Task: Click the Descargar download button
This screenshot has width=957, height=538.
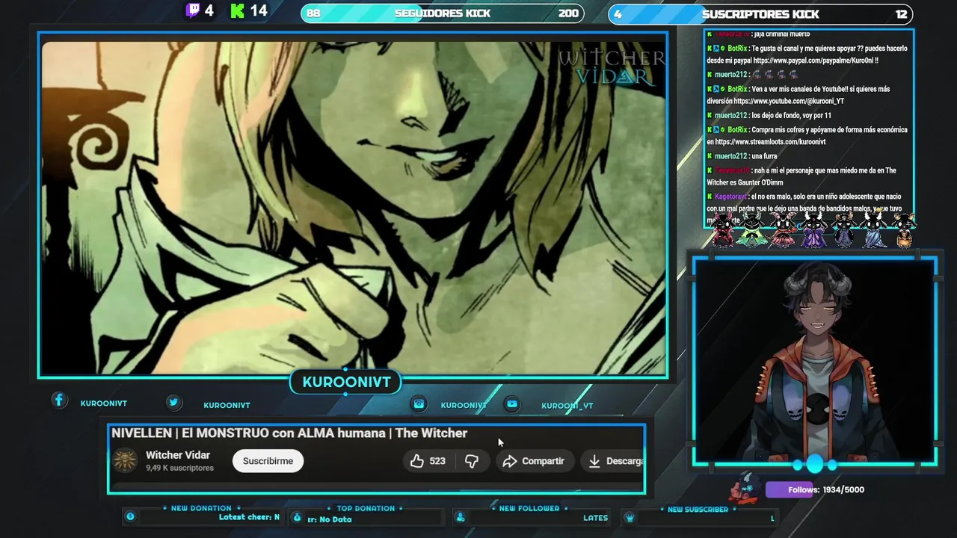Action: point(613,461)
